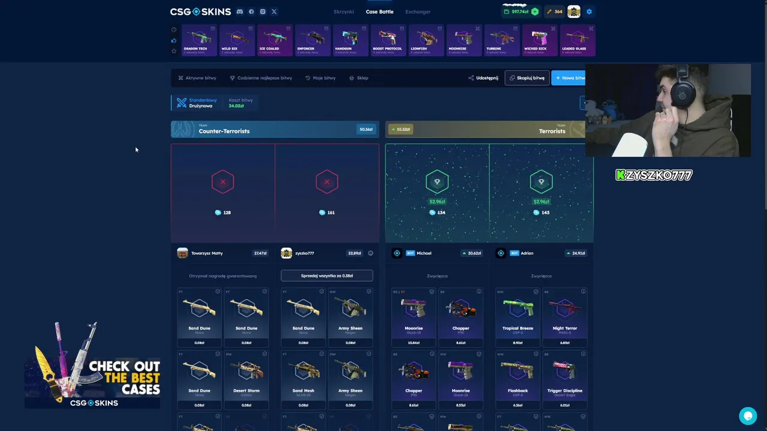This screenshot has width=767, height=431.
Task: Open the Facebook social link icon
Action: pyautogui.click(x=251, y=11)
